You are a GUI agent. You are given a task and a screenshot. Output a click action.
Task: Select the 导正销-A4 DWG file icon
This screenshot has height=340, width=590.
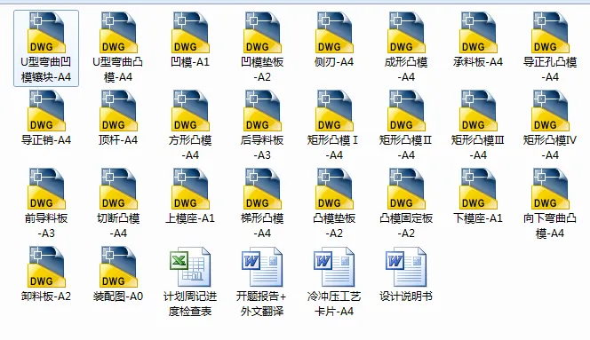pos(46,111)
